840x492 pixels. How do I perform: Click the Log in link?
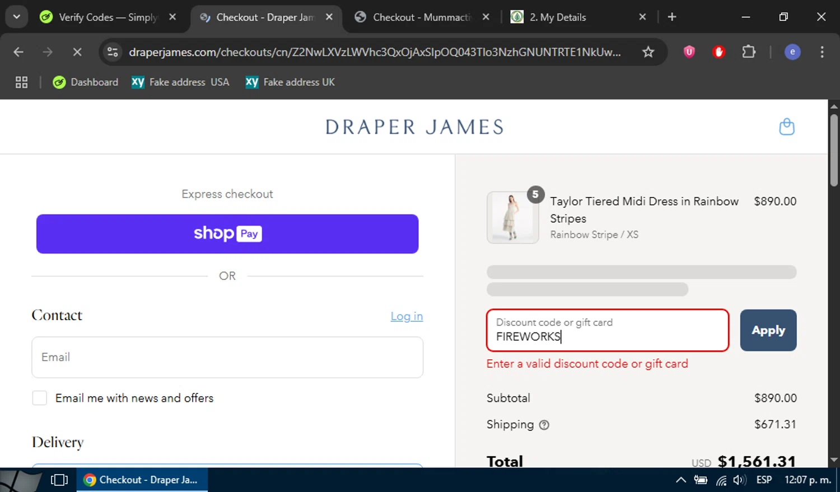pos(407,316)
